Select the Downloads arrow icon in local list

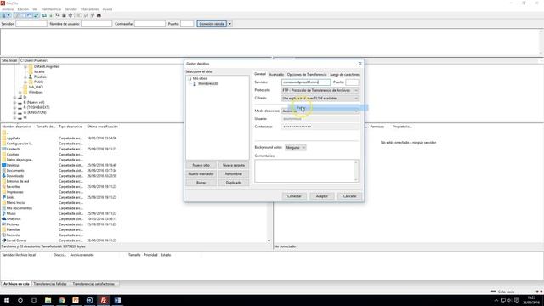pyautogui.click(x=3, y=176)
